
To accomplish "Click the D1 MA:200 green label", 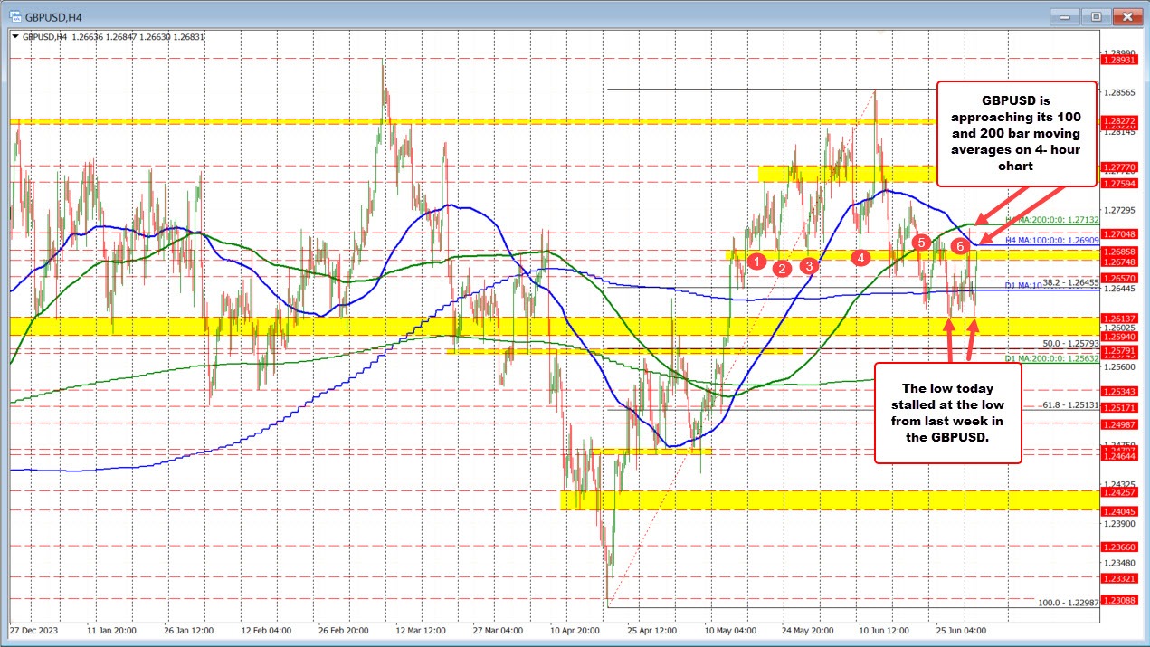I will pos(1051,358).
